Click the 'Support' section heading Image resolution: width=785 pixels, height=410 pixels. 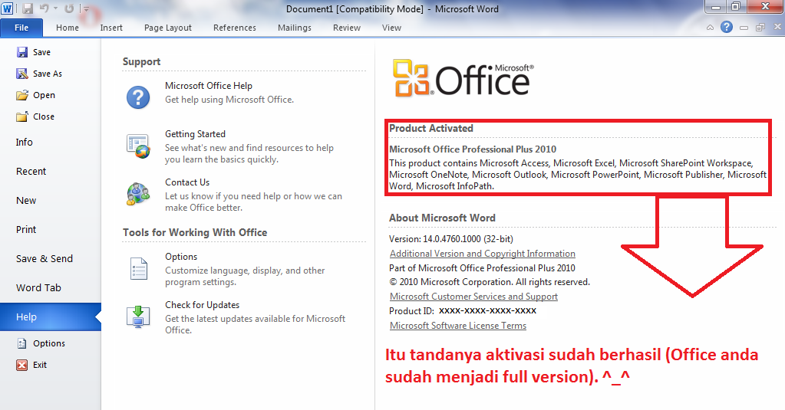[142, 61]
